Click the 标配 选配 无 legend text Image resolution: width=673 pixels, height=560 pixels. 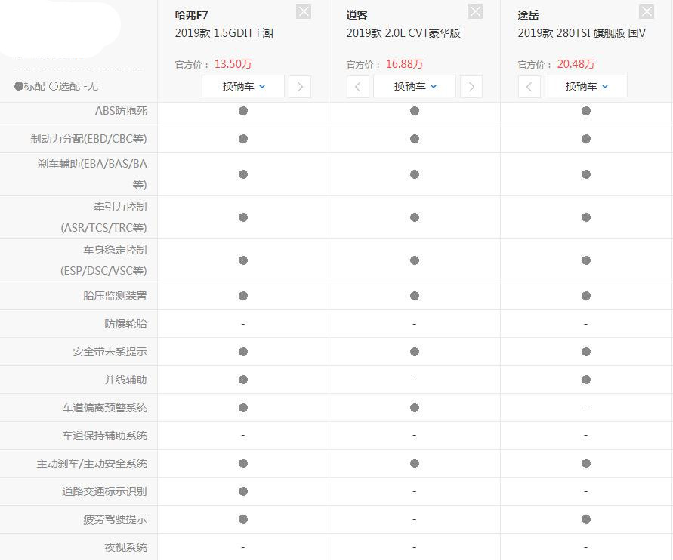[x=56, y=86]
